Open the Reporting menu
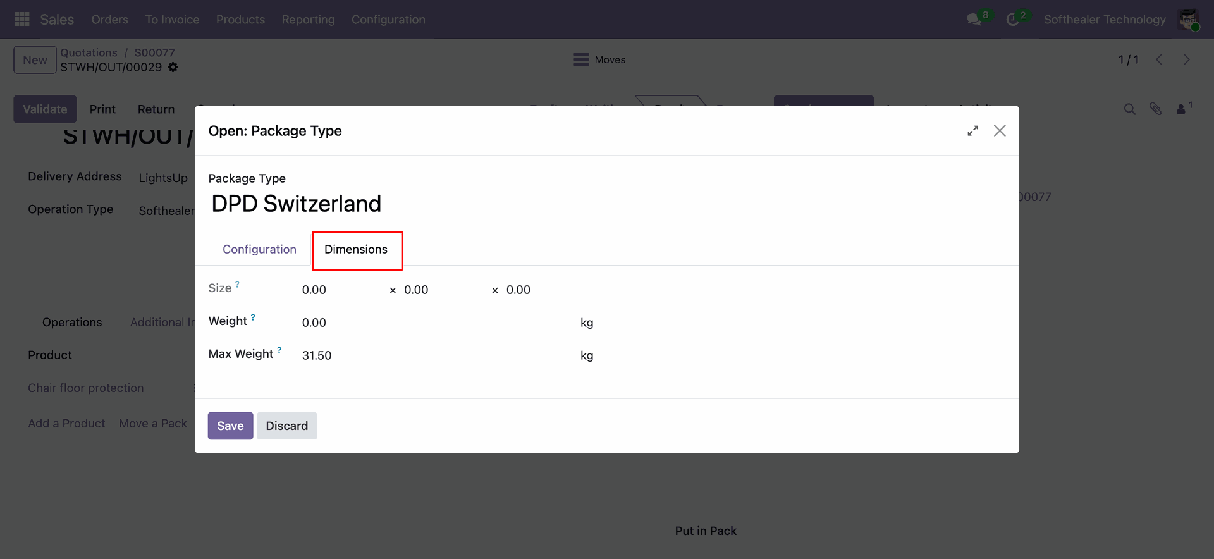The width and height of the screenshot is (1214, 559). (x=309, y=20)
